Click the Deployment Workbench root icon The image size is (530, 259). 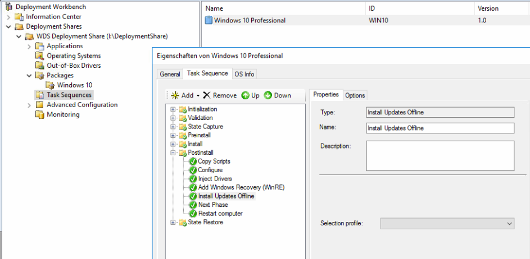coord(9,7)
